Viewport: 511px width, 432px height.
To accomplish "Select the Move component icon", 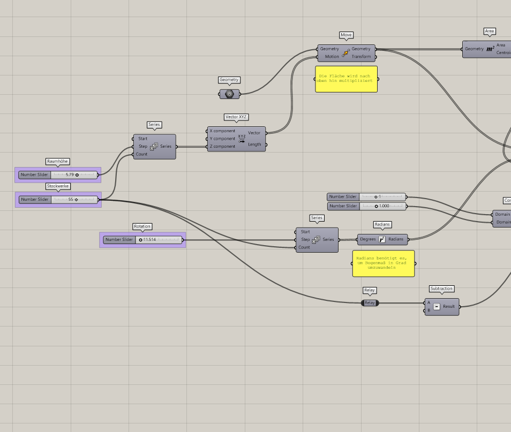I will 347,52.
